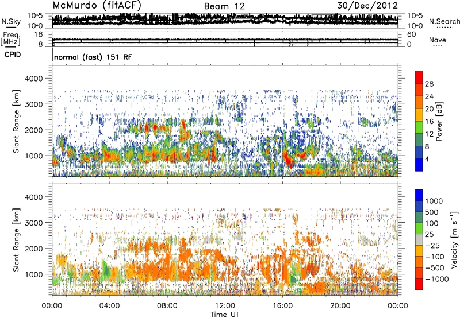The height and width of the screenshot is (318, 460).
Task: Click the blue top of the velocity colorbar
Action: pyautogui.click(x=419, y=195)
